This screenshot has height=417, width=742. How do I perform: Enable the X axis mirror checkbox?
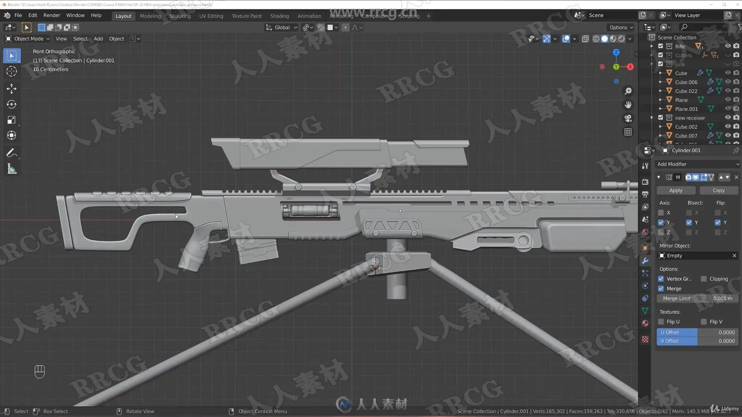tap(661, 213)
